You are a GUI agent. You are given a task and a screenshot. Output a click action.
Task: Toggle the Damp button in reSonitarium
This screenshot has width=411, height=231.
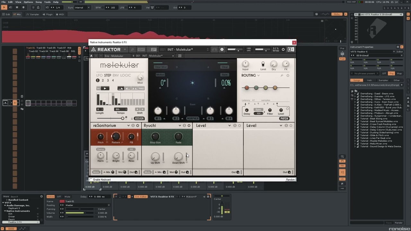(101, 149)
